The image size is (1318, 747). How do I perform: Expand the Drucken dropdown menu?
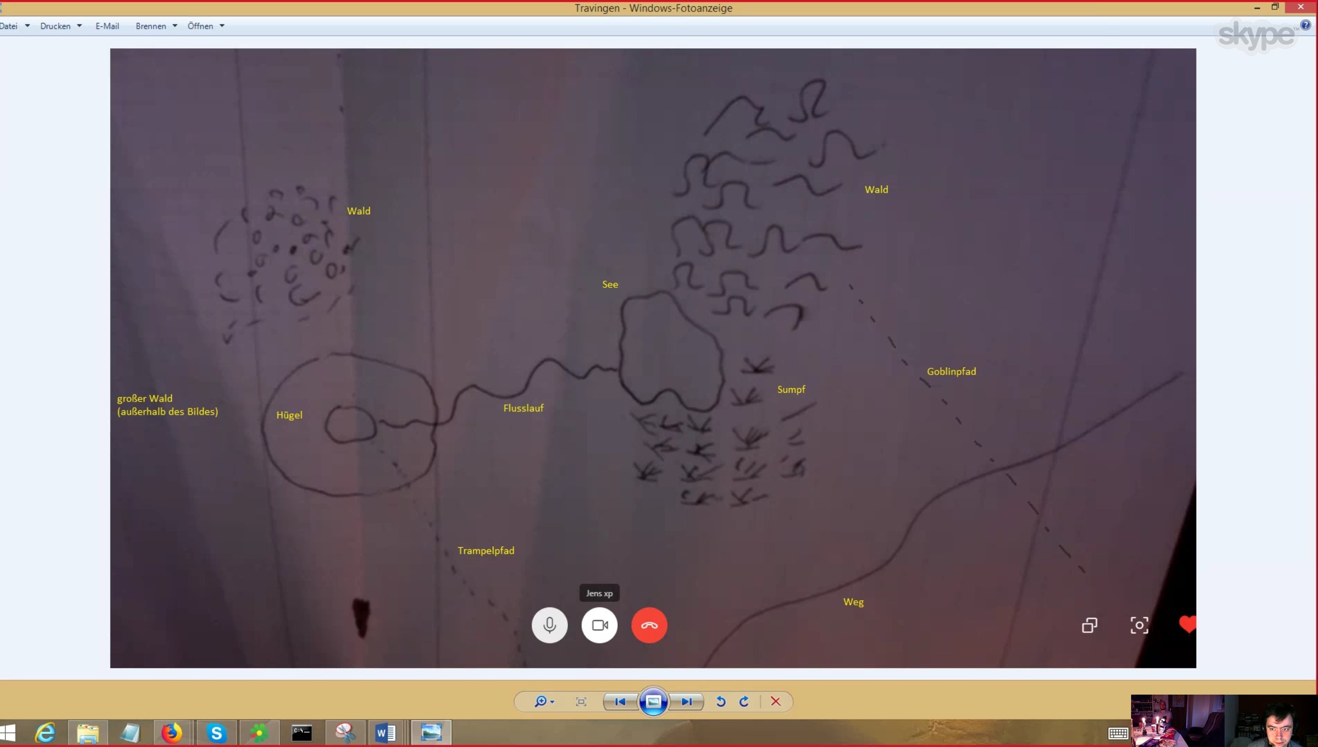pyautogui.click(x=61, y=26)
